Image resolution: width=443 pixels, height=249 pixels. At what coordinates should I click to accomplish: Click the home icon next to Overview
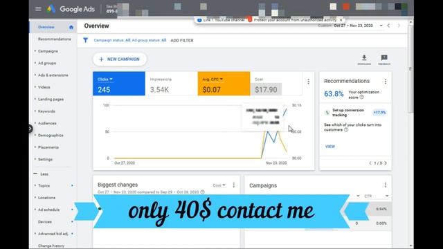pos(71,28)
